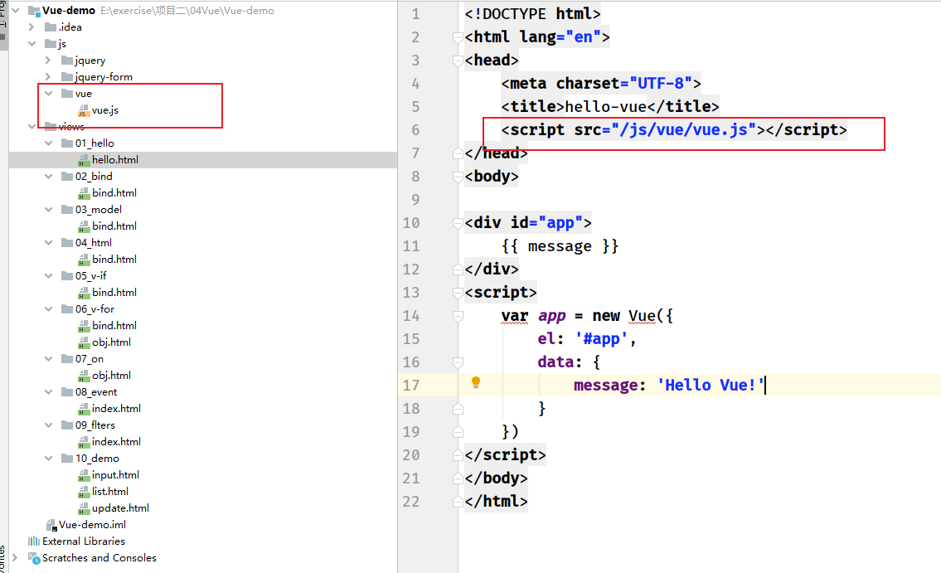Collapse the 08_event folder arrow

pyautogui.click(x=49, y=391)
